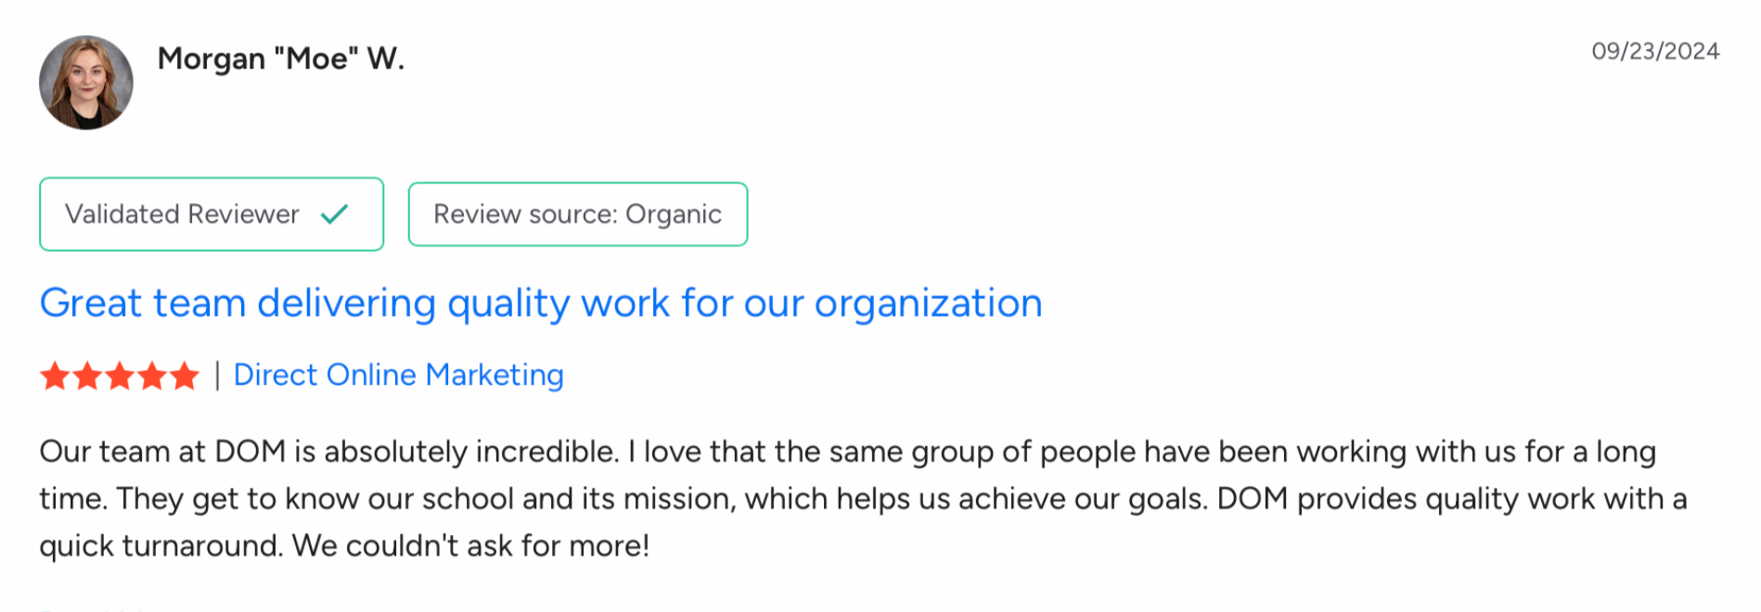The image size is (1761, 612).
Task: Open the 'Great team delivering quality work' review title
Action: 540,303
